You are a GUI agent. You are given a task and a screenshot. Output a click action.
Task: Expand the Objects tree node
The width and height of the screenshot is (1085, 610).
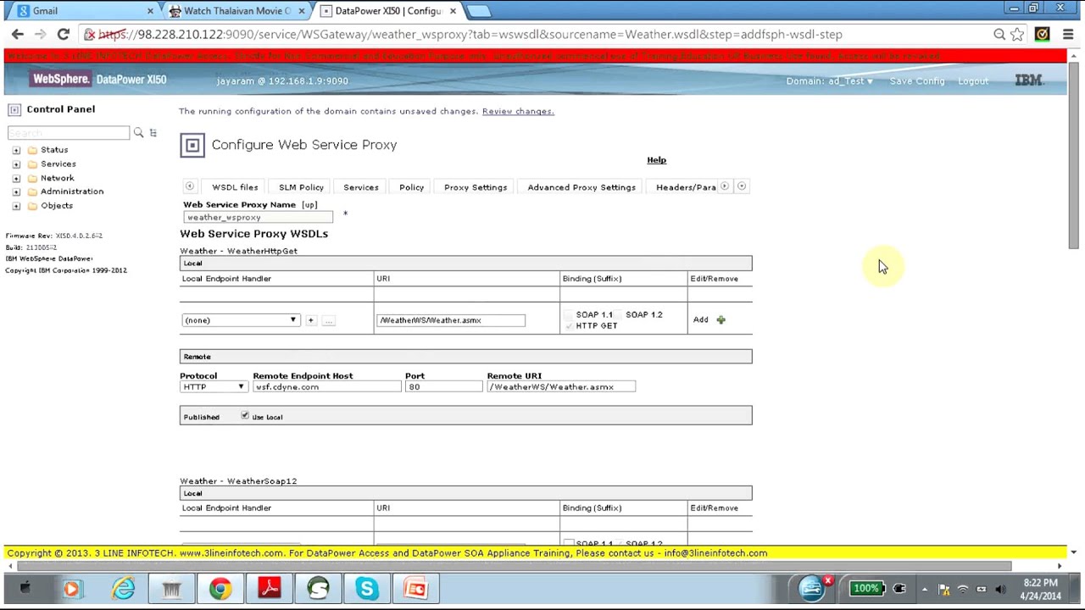(x=16, y=206)
